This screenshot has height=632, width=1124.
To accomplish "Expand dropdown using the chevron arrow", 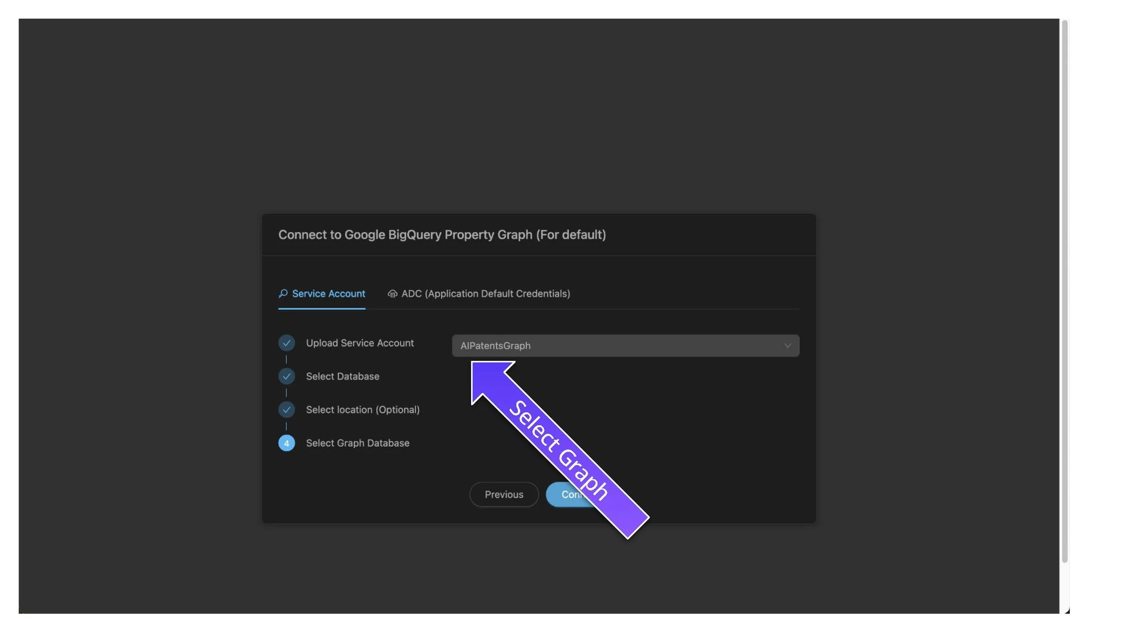I will 787,346.
